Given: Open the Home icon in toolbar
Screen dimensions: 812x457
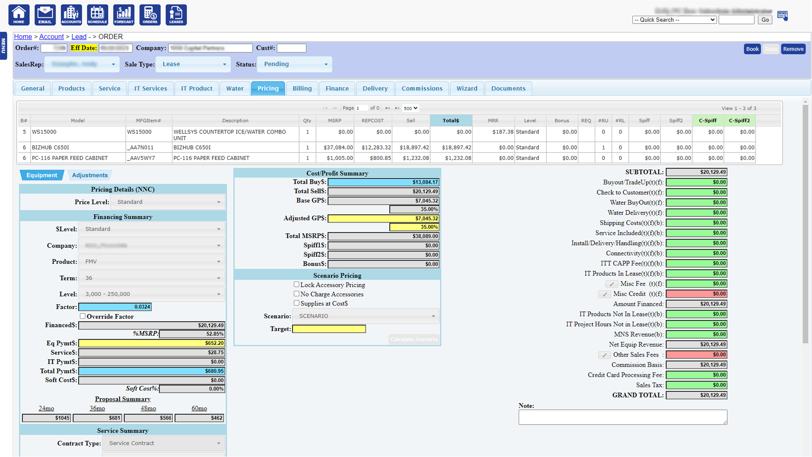Looking at the screenshot, I should click(x=19, y=15).
